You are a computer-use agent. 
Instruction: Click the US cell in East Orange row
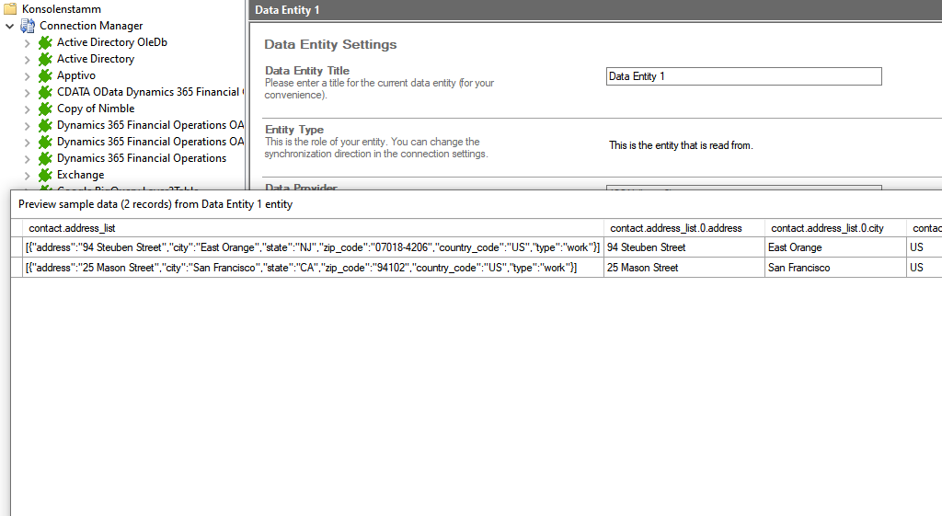coord(925,247)
